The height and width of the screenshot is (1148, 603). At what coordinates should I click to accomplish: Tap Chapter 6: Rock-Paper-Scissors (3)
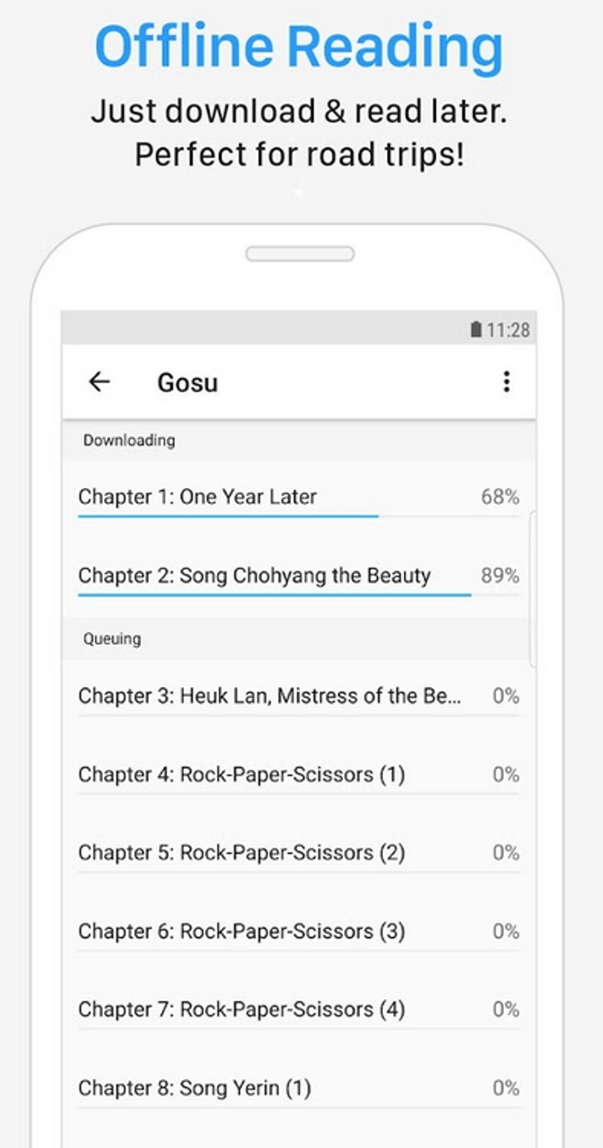tap(241, 931)
